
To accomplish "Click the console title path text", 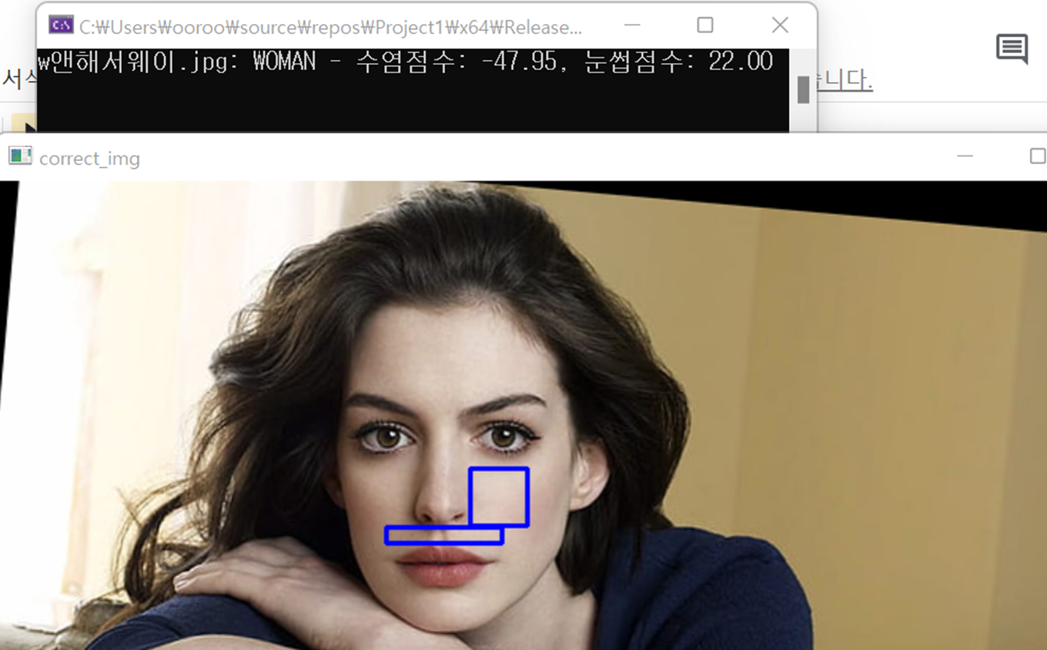I will [x=330, y=28].
